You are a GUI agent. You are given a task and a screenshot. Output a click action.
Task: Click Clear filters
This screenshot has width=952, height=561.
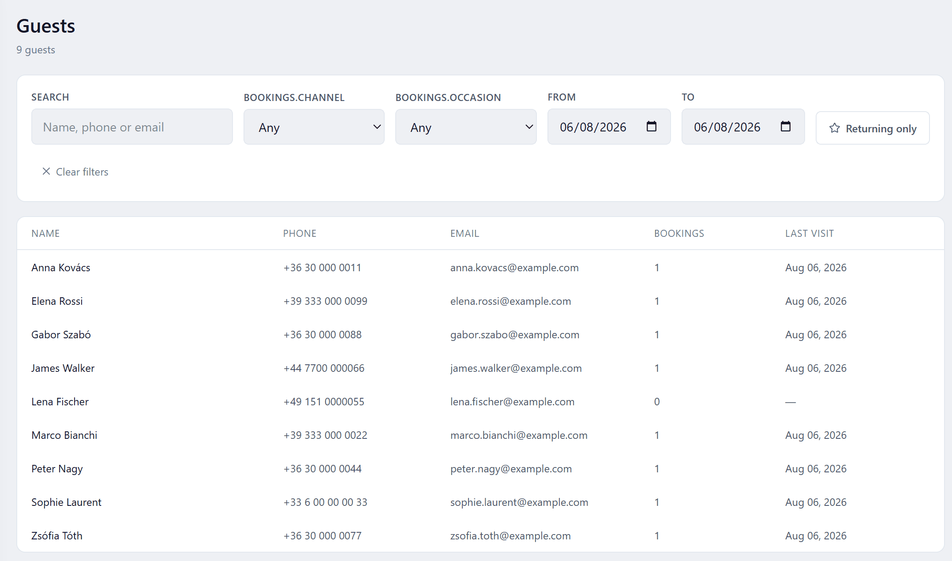pos(75,172)
